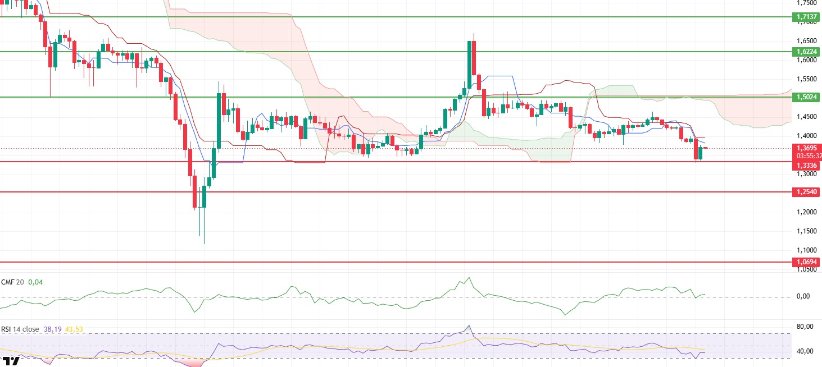This screenshot has height=367, width=822.
Task: Click the 1,6500 tick on price axis
Action: point(806,41)
